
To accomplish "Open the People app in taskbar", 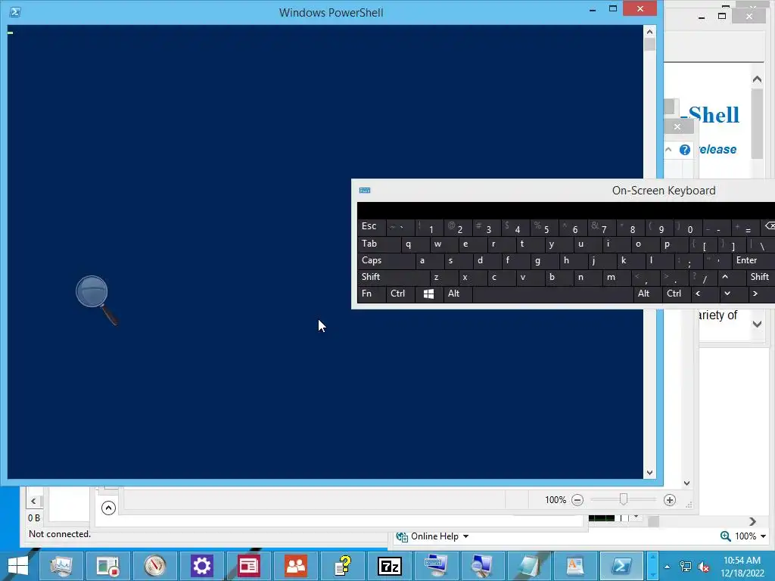I will 296,566.
